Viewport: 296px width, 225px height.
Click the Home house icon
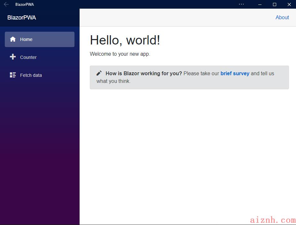13,39
